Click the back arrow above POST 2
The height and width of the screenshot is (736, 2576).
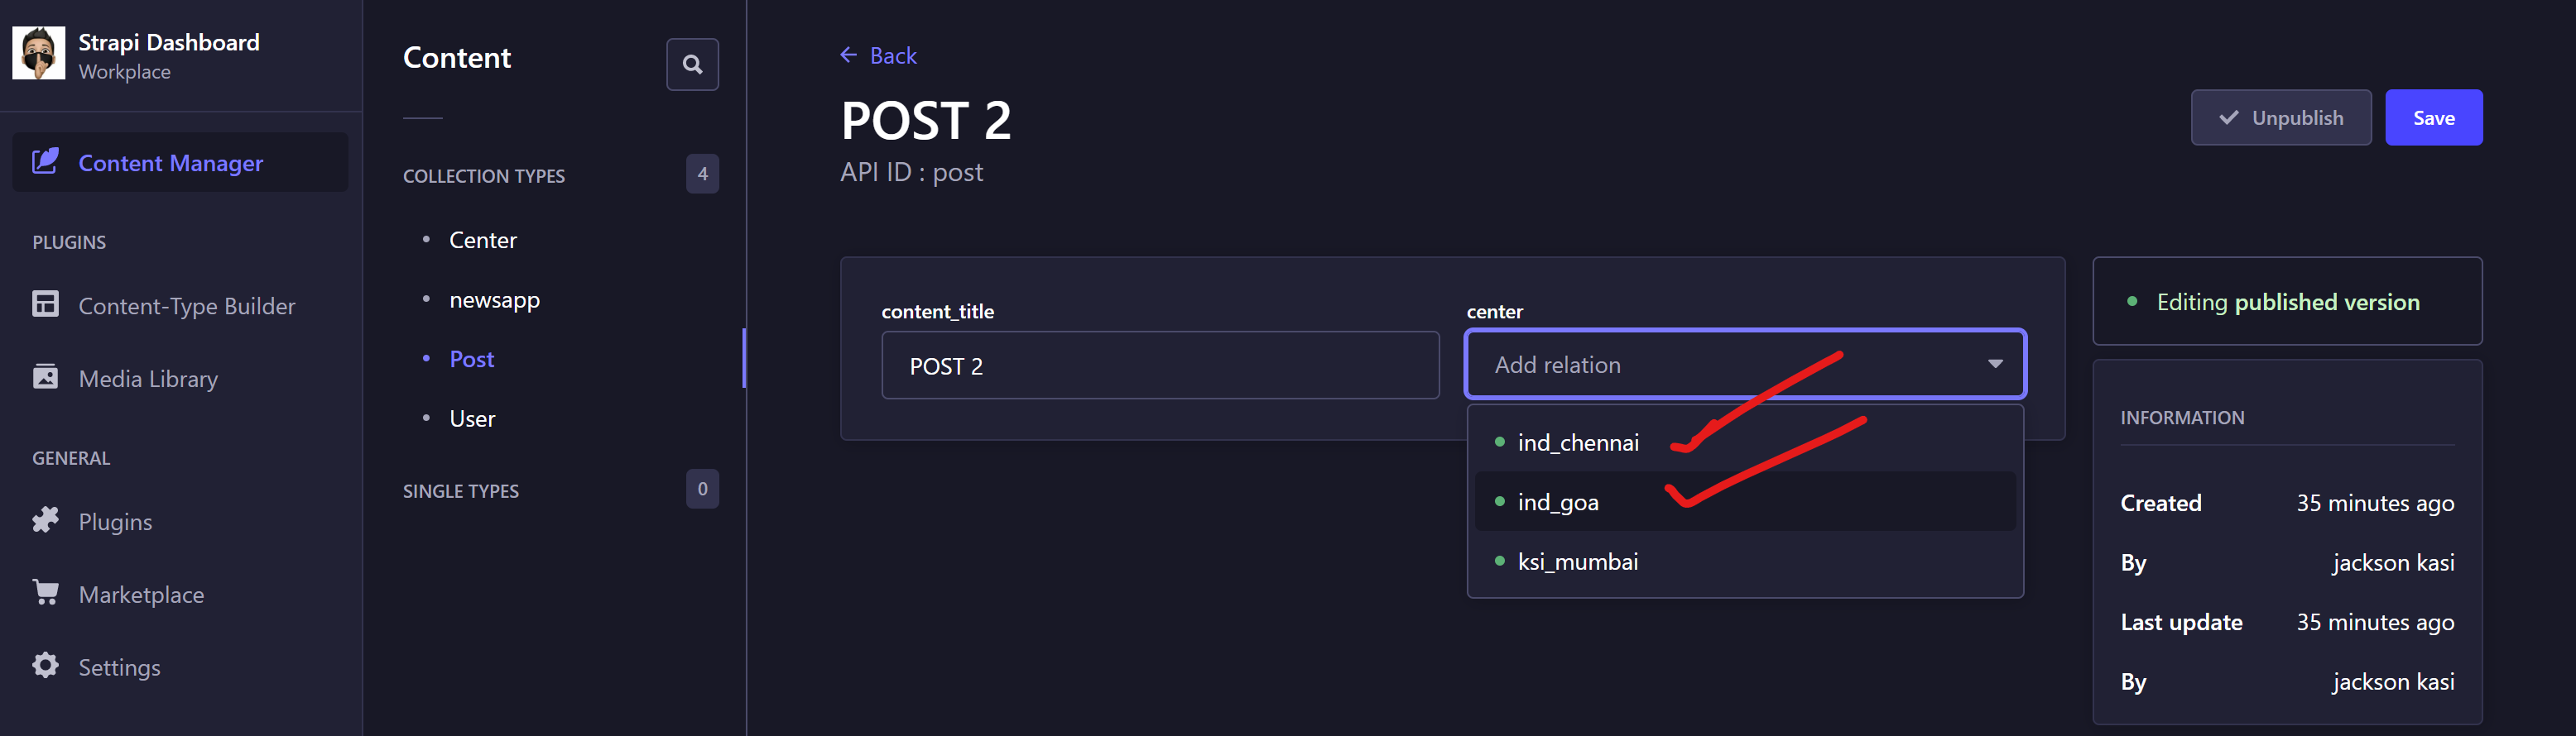coord(849,55)
